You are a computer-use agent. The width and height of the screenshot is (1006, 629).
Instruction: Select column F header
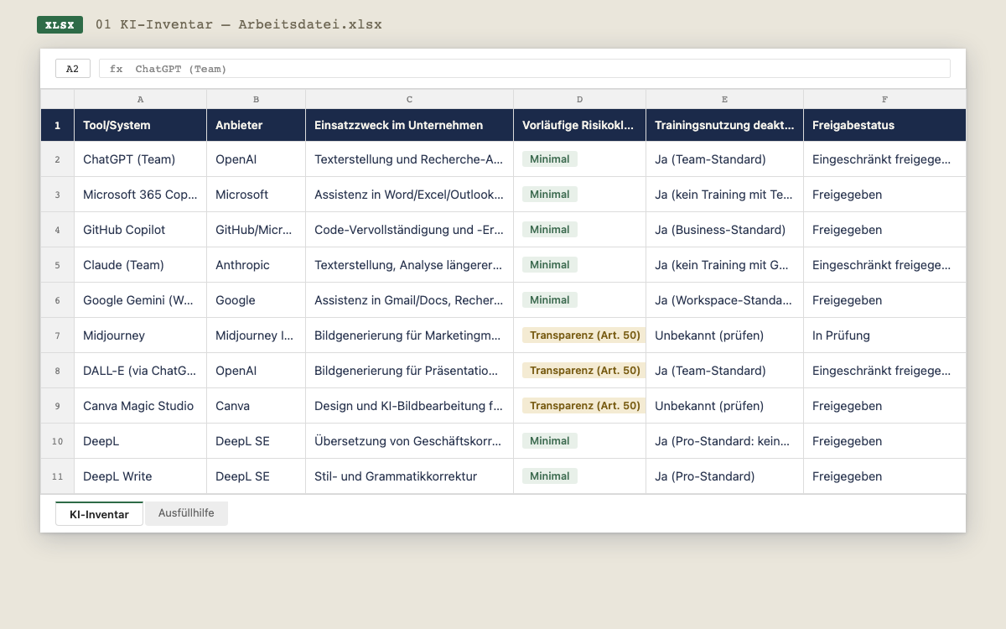click(x=884, y=99)
